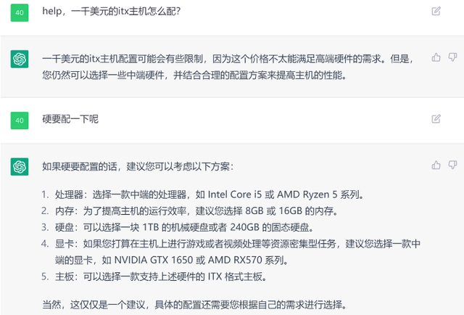Thumbs up the first ChatGPT reply
The width and height of the screenshot is (464, 315).
[436, 57]
